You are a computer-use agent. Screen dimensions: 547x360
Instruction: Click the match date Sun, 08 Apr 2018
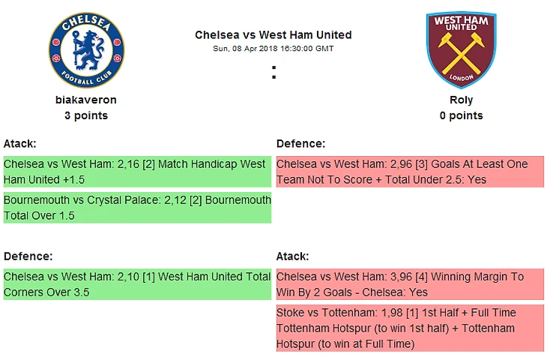[273, 49]
